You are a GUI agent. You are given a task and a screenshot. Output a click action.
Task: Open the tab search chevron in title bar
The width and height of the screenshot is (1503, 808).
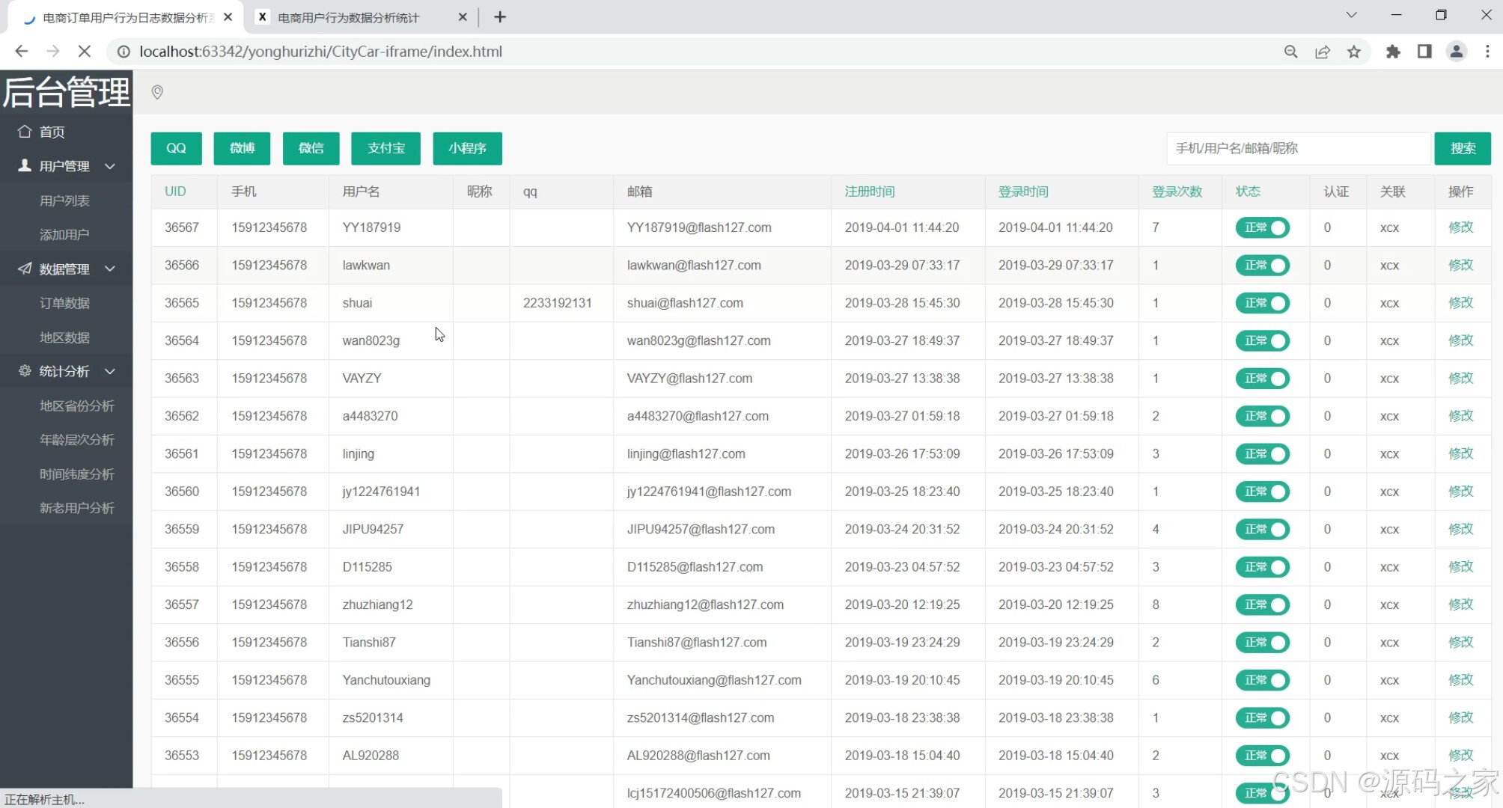[1352, 15]
